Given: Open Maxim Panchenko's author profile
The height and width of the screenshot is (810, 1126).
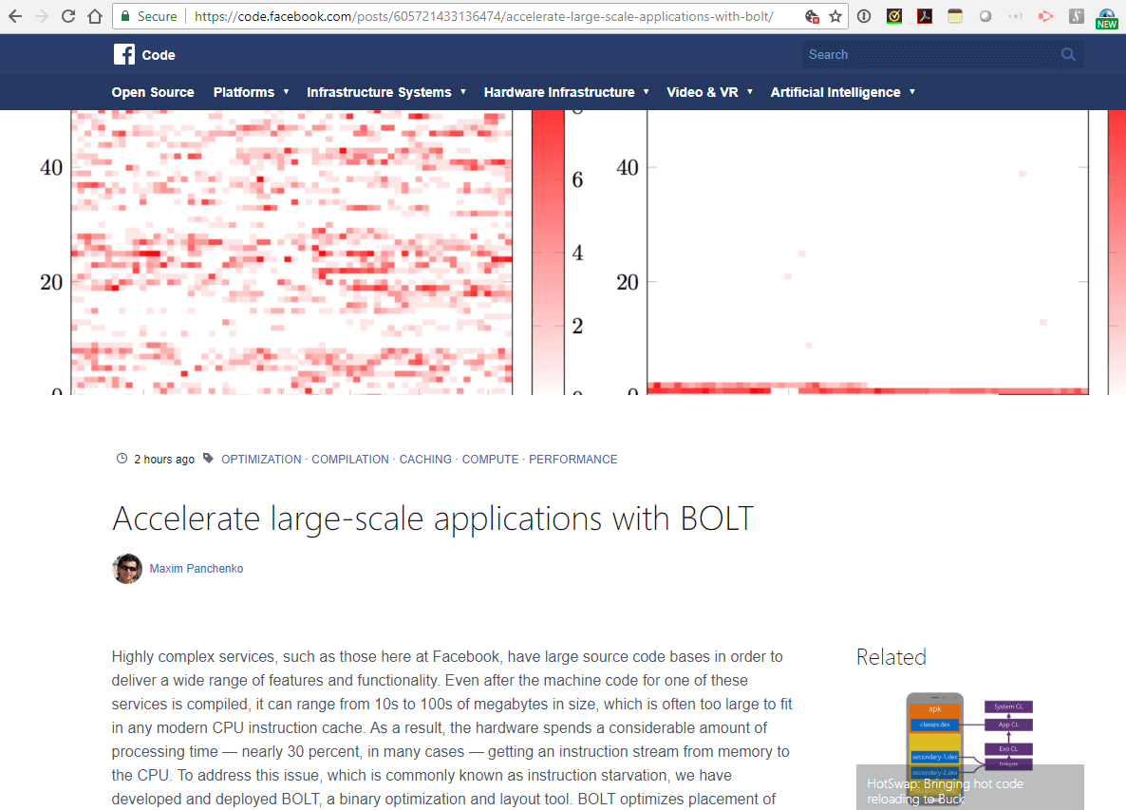Looking at the screenshot, I should point(196,568).
